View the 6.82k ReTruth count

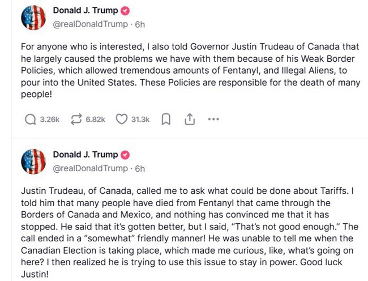click(x=95, y=120)
